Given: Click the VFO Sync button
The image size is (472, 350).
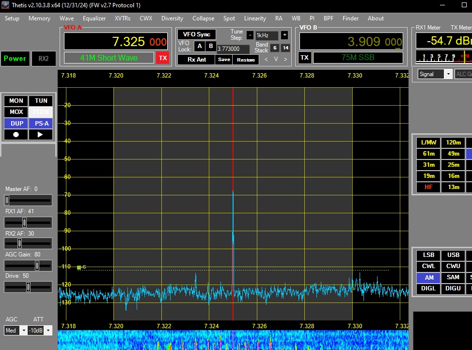Looking at the screenshot, I should tap(197, 34).
